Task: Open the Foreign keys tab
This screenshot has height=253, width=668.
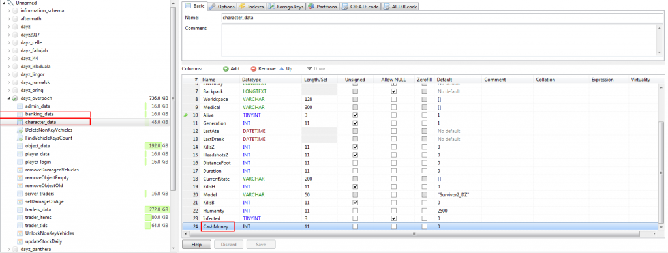Action: [286, 7]
